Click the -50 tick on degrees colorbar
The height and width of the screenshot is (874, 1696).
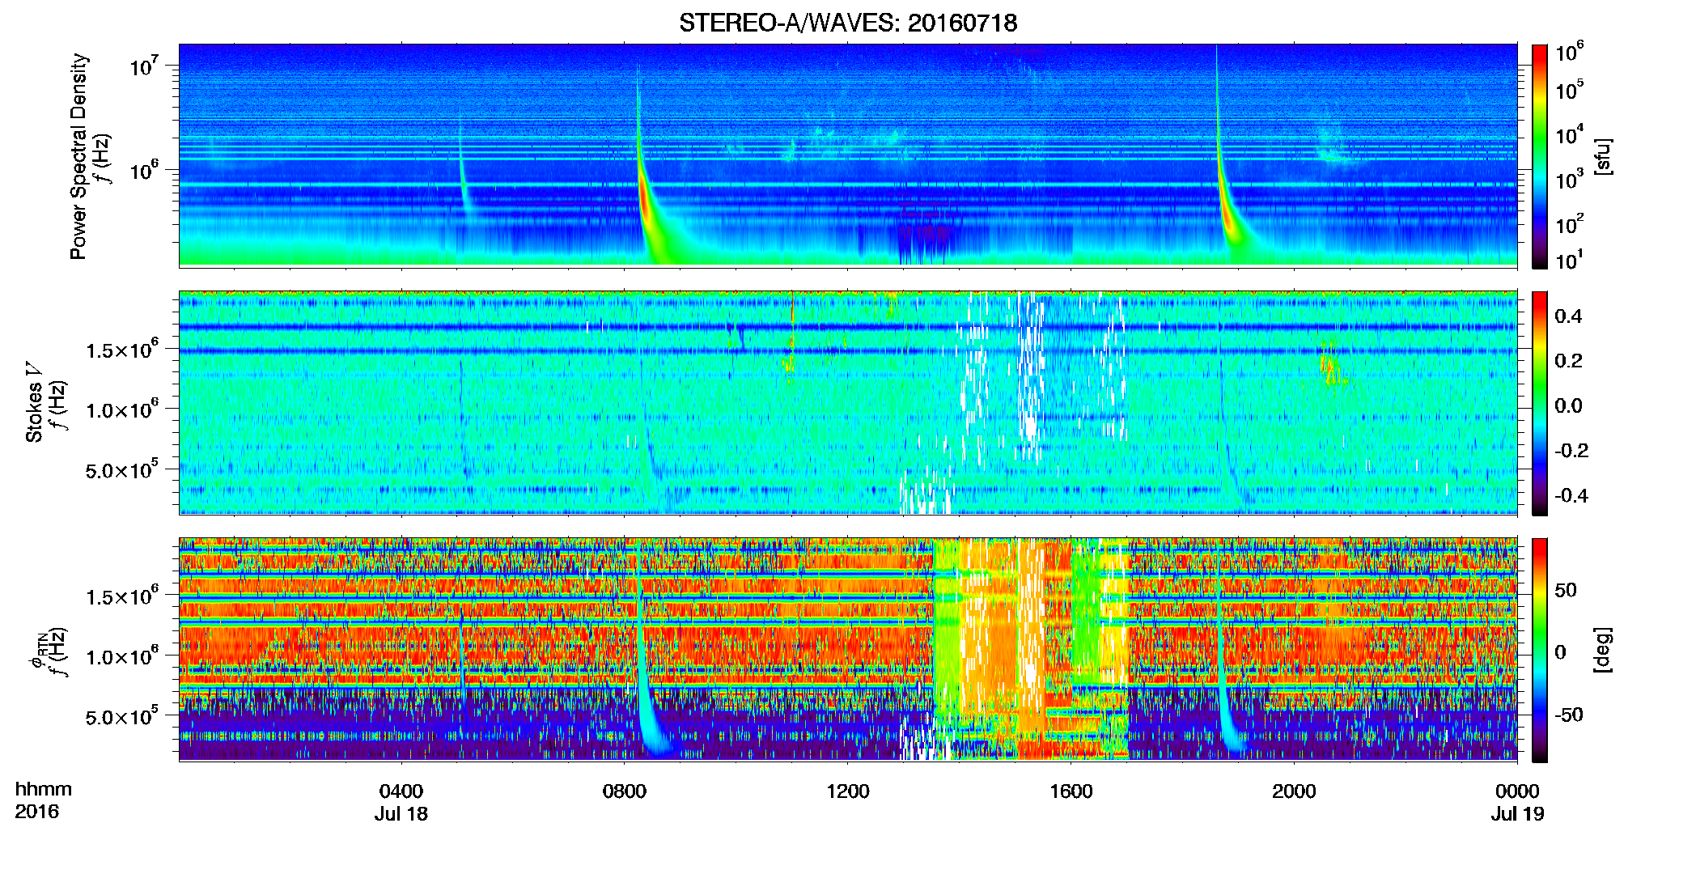[x=1568, y=715]
